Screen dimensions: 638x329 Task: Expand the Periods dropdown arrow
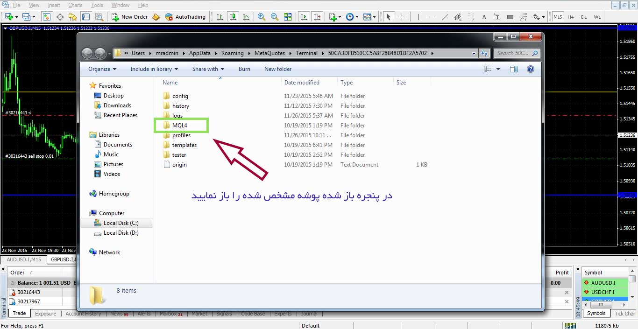click(x=357, y=17)
